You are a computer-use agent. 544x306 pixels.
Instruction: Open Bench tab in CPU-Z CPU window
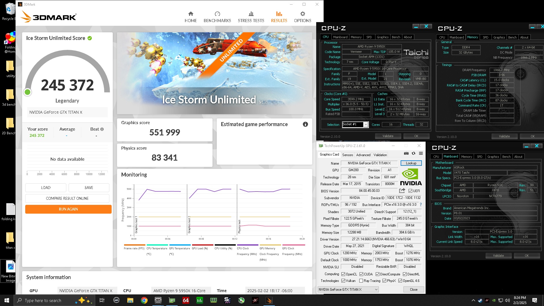pos(396,37)
